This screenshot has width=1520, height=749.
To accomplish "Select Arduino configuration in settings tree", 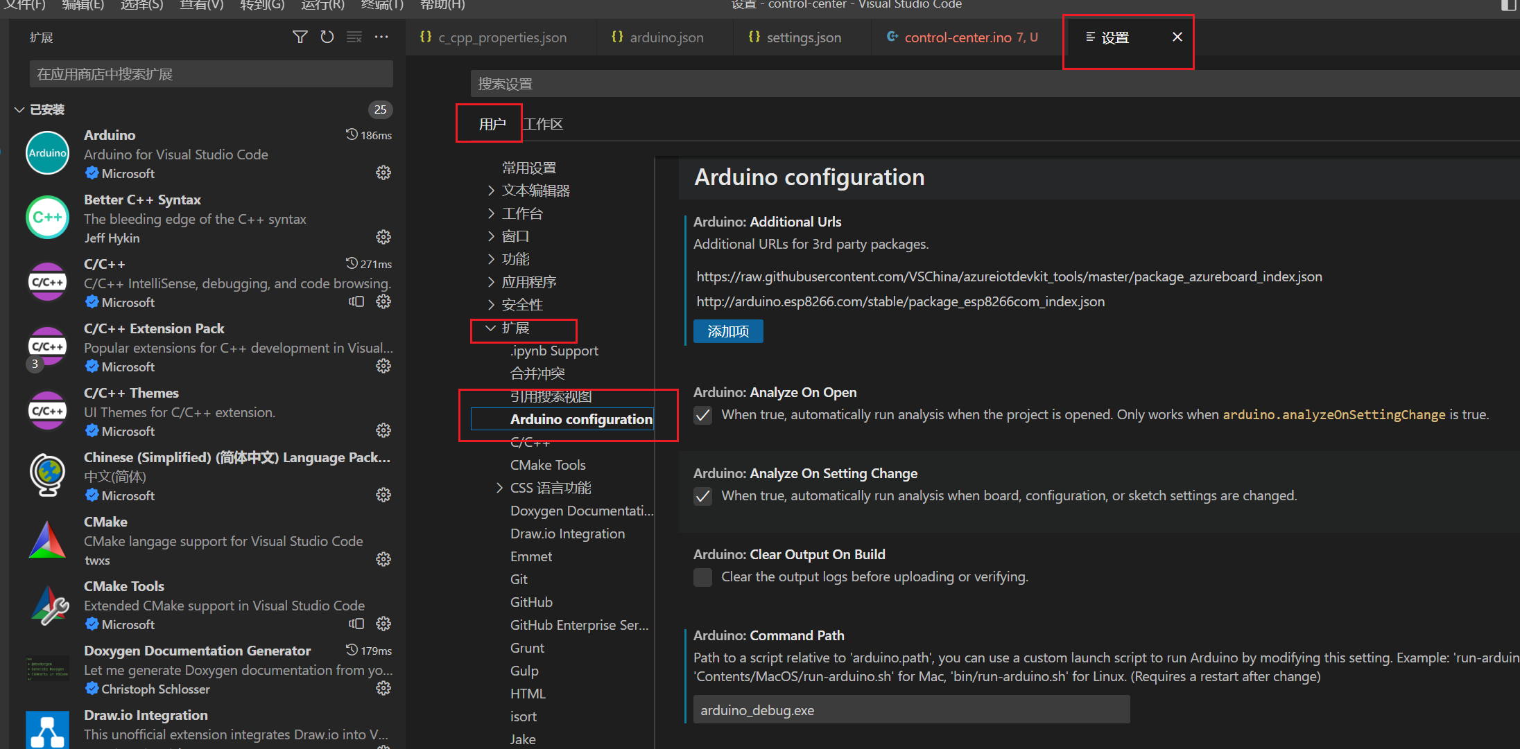I will [581, 419].
